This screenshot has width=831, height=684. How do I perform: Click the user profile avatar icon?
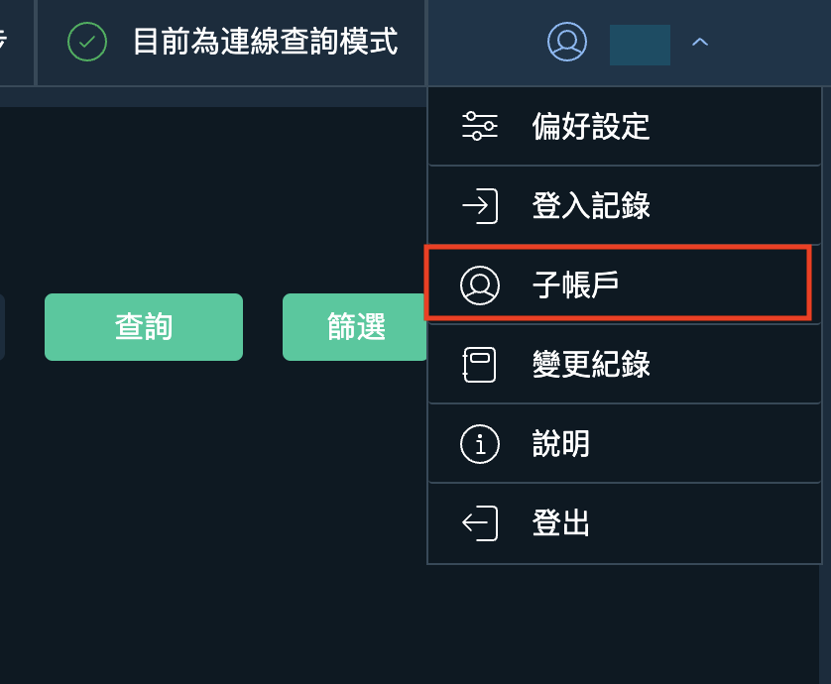click(567, 42)
